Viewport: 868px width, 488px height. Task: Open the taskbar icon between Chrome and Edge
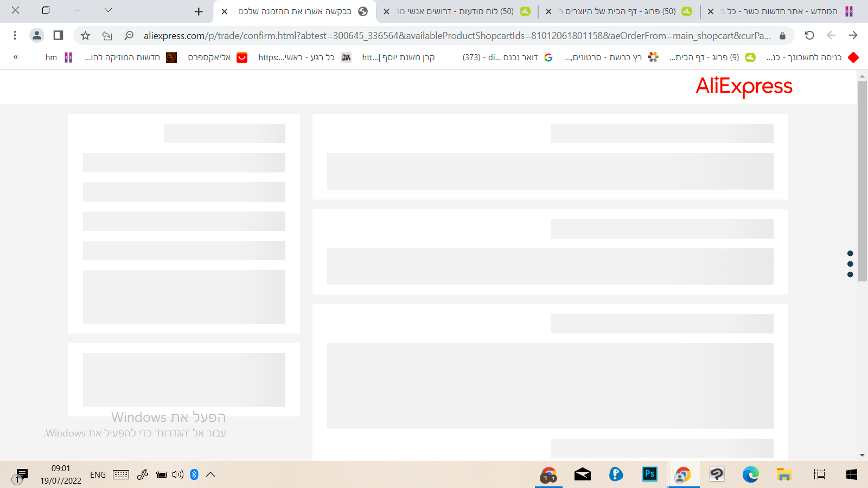(x=717, y=475)
